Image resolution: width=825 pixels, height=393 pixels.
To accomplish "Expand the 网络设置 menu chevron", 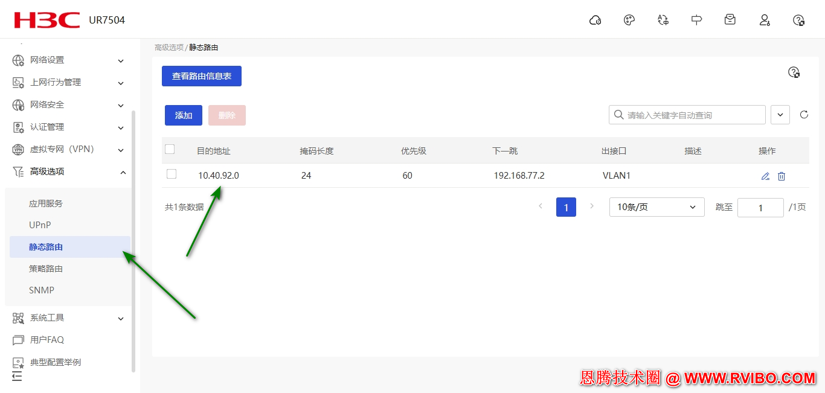I will click(x=121, y=60).
